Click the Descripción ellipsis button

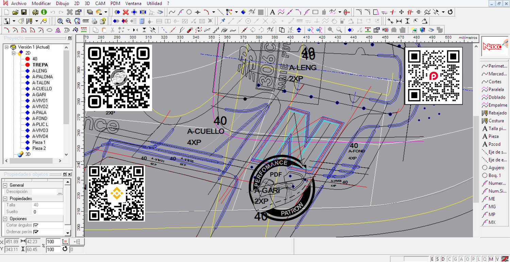(x=60, y=192)
